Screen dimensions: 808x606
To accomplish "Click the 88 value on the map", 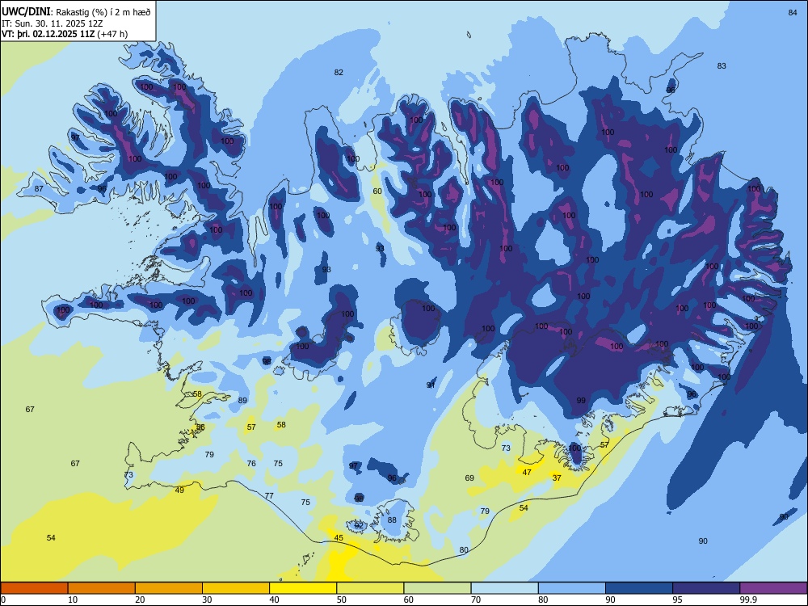I will click(392, 520).
